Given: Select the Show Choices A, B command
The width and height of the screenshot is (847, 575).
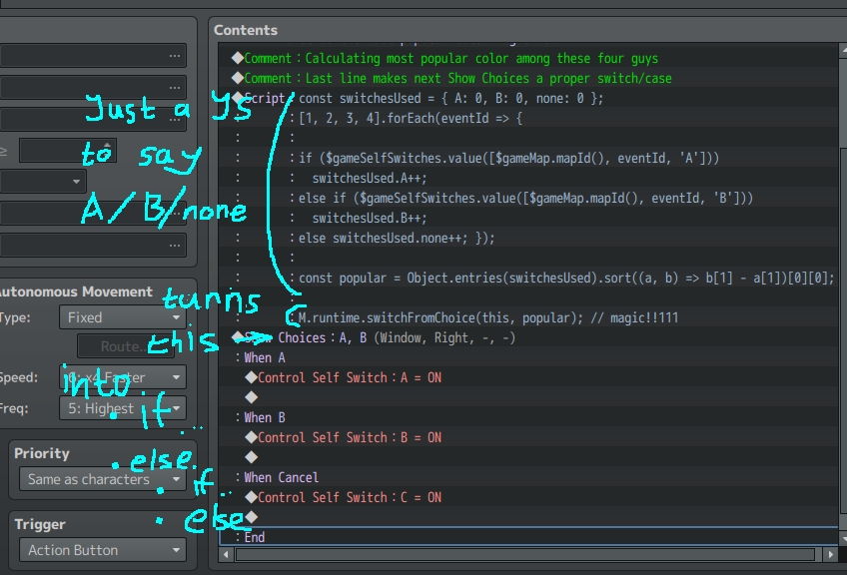Looking at the screenshot, I should (374, 338).
